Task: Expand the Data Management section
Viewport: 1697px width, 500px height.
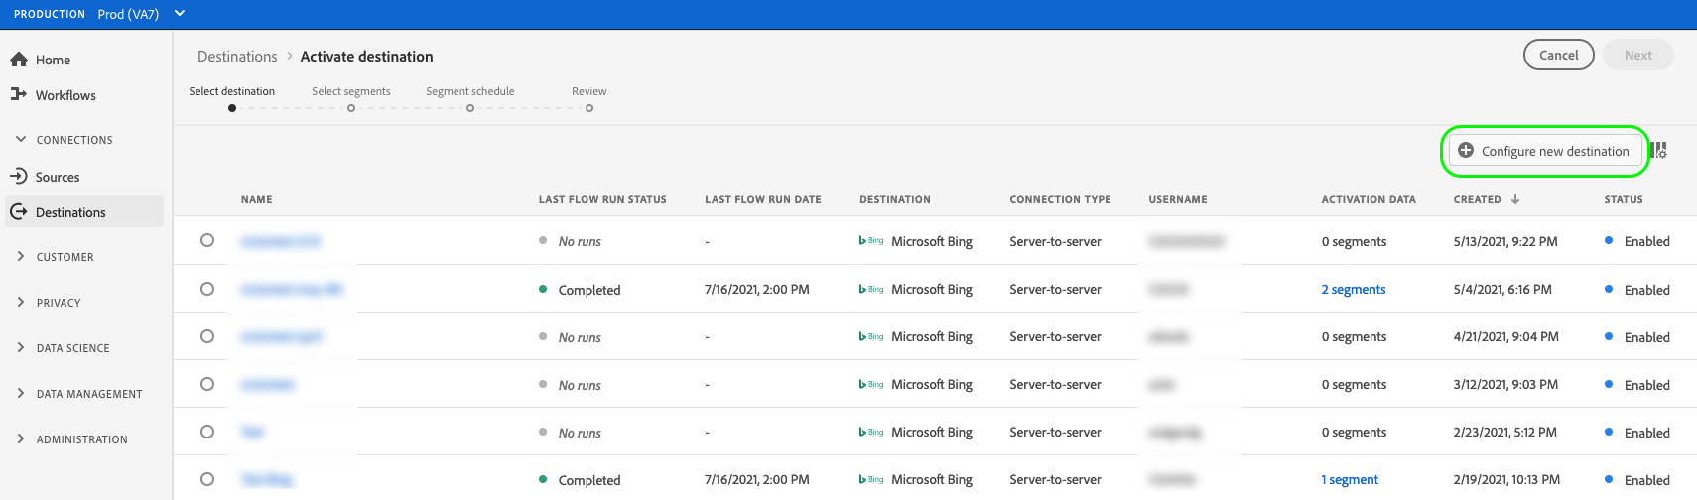Action: point(21,393)
